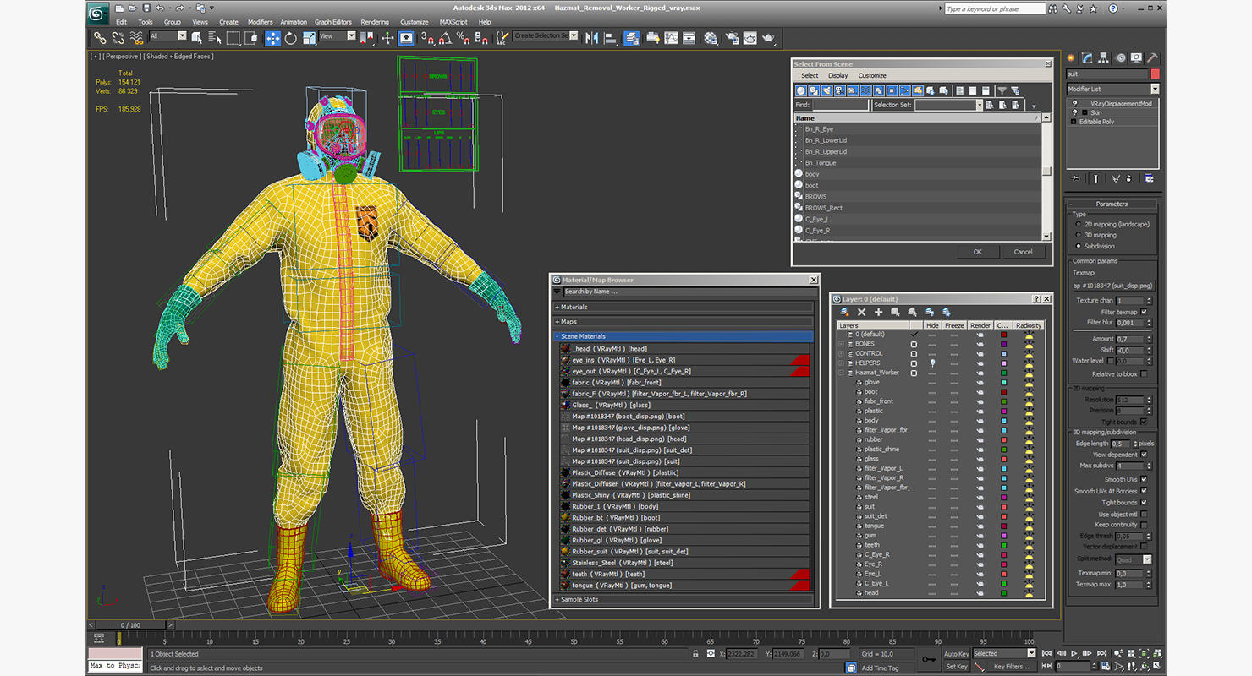Open the Curve Editor icon
Image resolution: width=1252 pixels, height=676 pixels.
671,38
